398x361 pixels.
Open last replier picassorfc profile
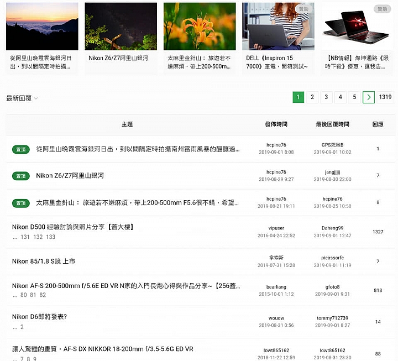pyautogui.click(x=333, y=258)
